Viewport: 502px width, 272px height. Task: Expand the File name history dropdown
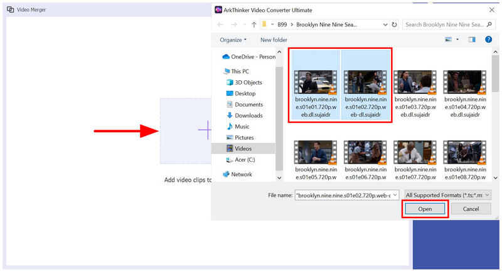[395, 195]
